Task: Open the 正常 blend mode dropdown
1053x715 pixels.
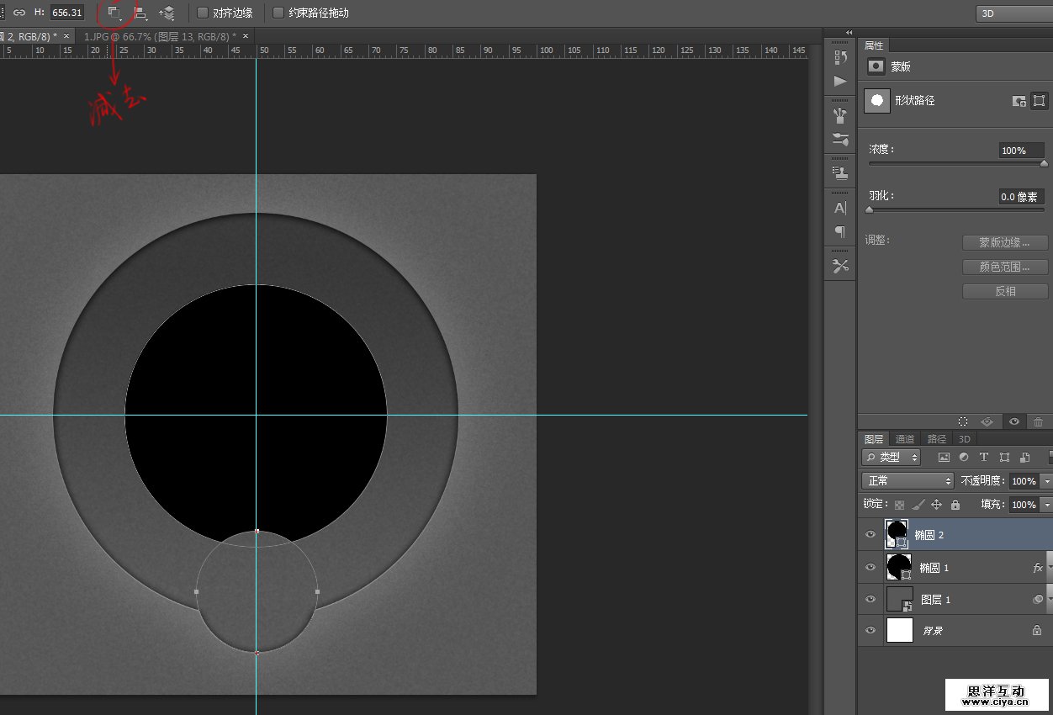Action: [907, 481]
